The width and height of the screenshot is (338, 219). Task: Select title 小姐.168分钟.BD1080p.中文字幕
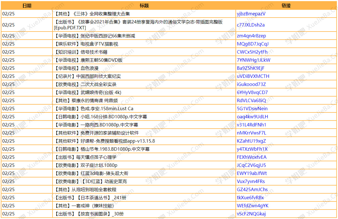pyautogui.click(x=114, y=117)
